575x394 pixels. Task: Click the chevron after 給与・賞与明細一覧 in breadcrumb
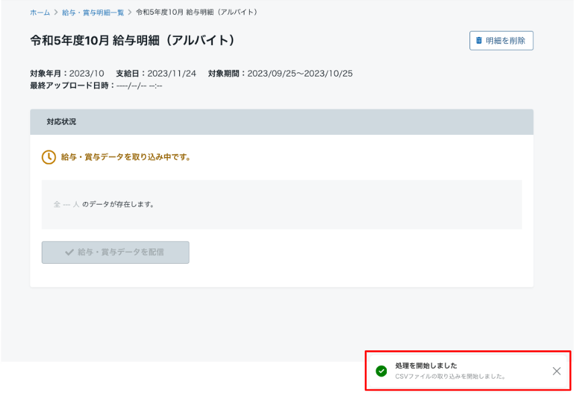pos(130,13)
